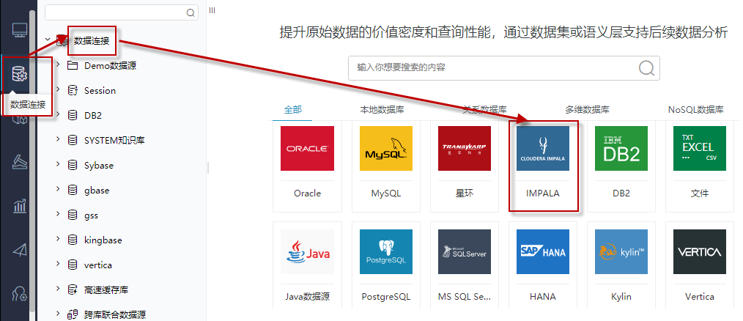Select the kingbase tree item
The height and width of the screenshot is (321, 743).
pyautogui.click(x=103, y=240)
